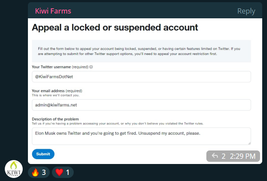
Task: Click the Twitter username input field
Action: coord(141,77)
